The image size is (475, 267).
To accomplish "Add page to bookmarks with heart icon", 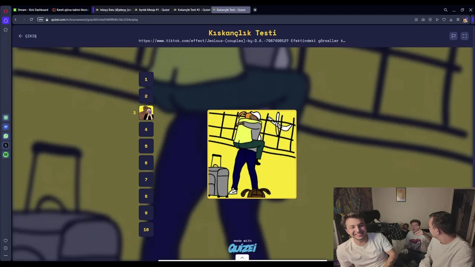I will (444, 20).
